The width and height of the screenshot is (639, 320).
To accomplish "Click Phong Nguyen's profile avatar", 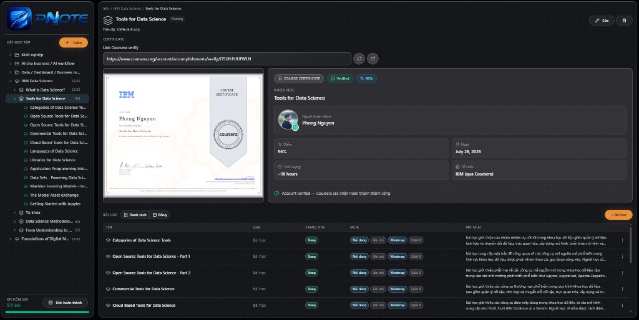I will click(x=288, y=120).
